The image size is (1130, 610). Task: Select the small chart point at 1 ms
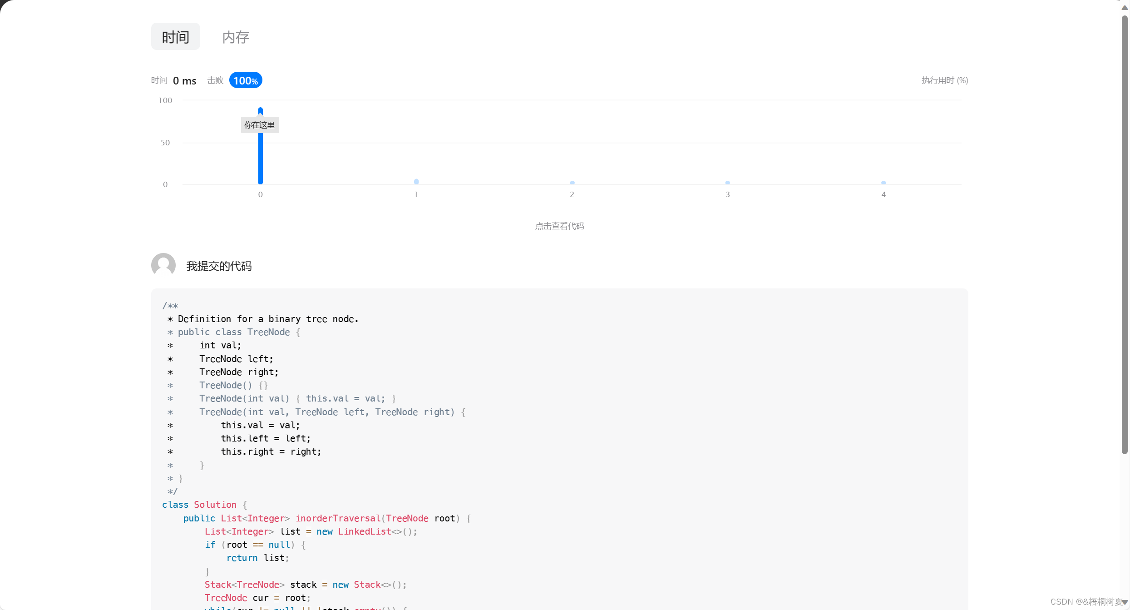[x=416, y=182]
